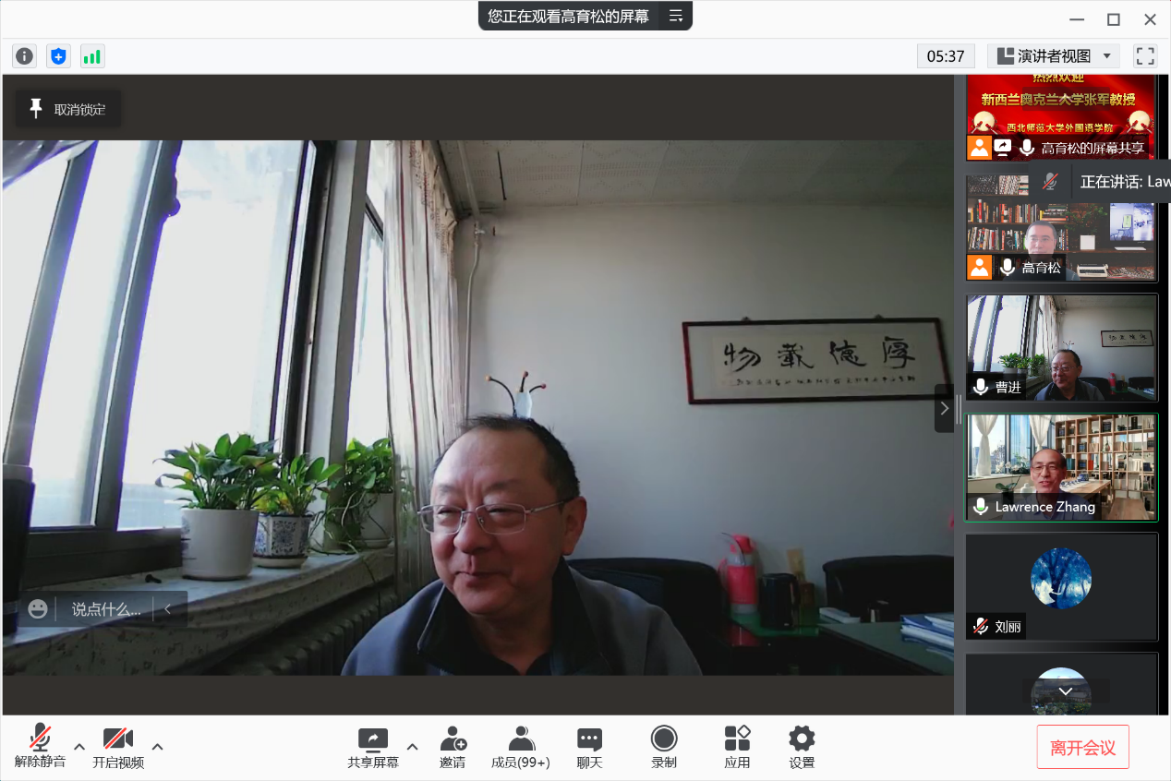Turn on video (开启视频)
This screenshot has width=1171, height=781.
(x=118, y=747)
